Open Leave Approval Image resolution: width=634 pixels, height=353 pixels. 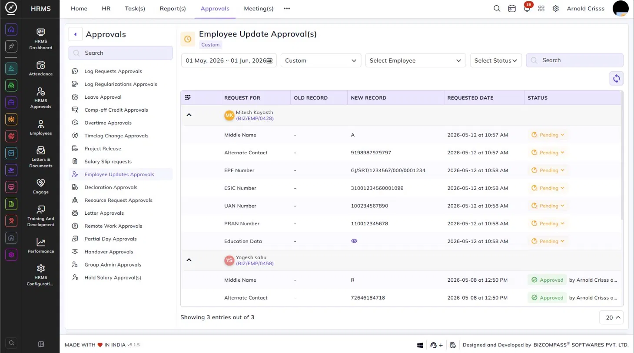(x=120, y=97)
